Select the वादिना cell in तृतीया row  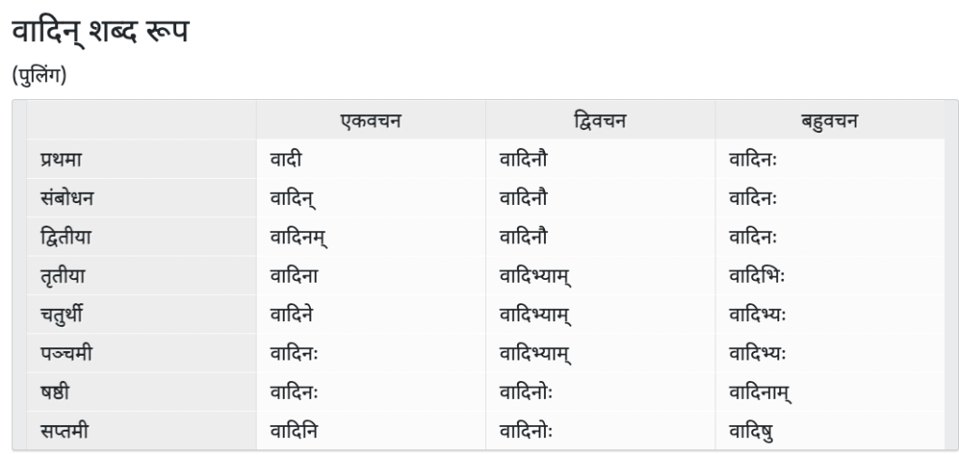[x=294, y=276]
